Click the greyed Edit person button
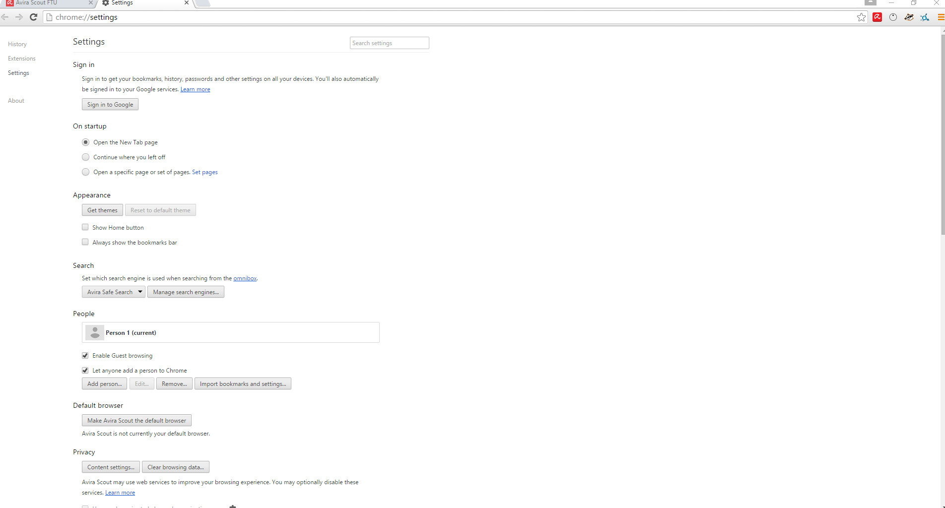The image size is (945, 508). [141, 384]
